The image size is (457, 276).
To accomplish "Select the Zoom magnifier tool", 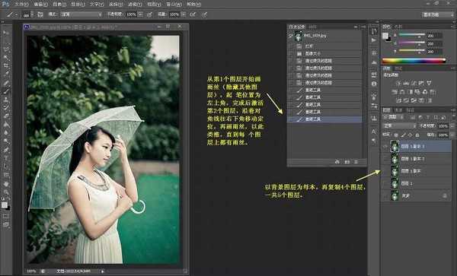I will point(6,192).
